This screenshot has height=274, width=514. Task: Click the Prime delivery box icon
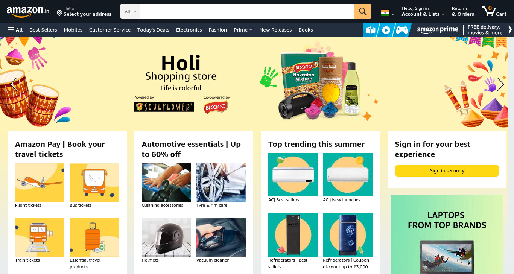370,30
